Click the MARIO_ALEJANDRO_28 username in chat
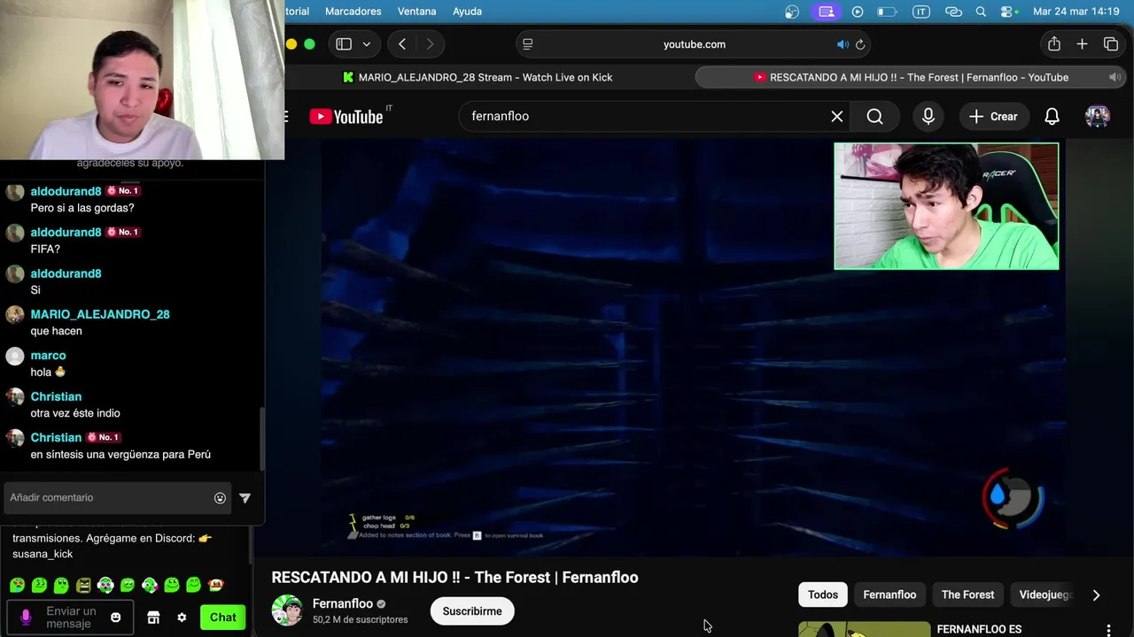1134x637 pixels. (x=100, y=314)
